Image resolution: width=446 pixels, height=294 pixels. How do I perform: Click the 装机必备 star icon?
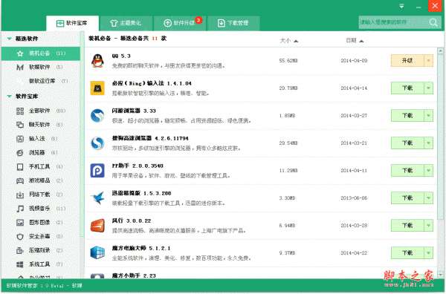click(20, 53)
